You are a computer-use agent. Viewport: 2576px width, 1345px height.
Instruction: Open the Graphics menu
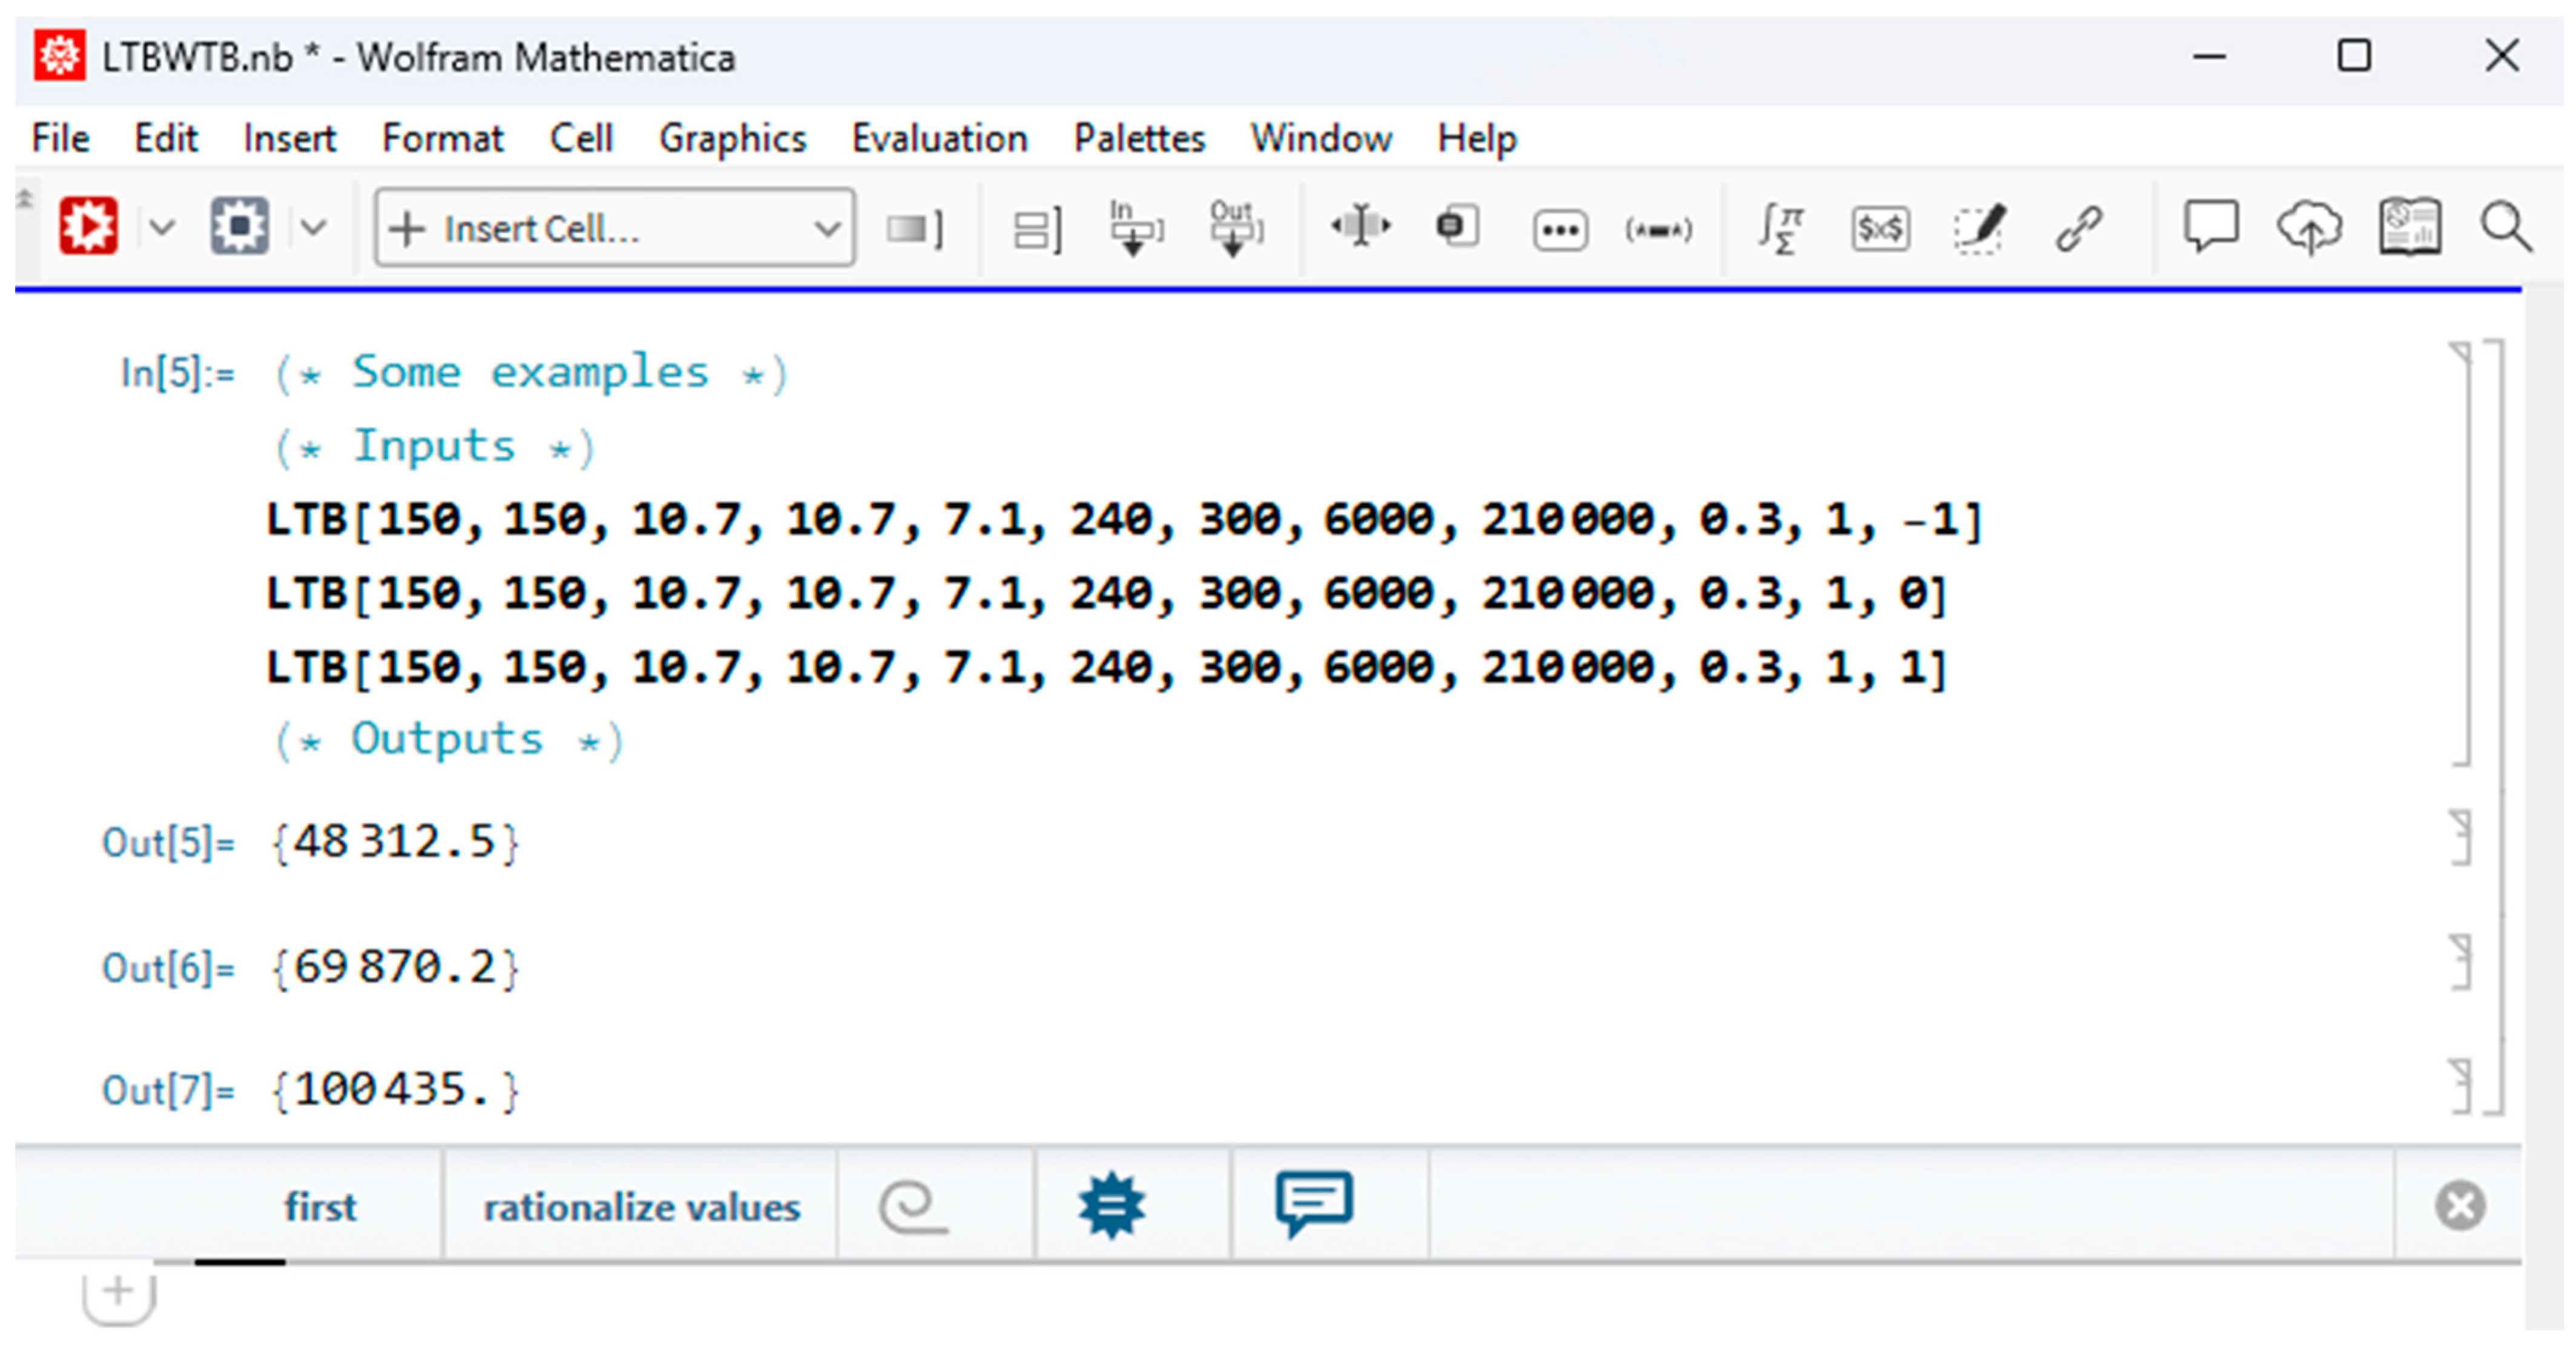click(733, 138)
